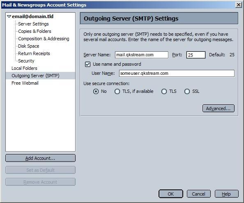Open Server Settings in account tree
Viewport: 244px width, 203px height.
[x=33, y=24]
